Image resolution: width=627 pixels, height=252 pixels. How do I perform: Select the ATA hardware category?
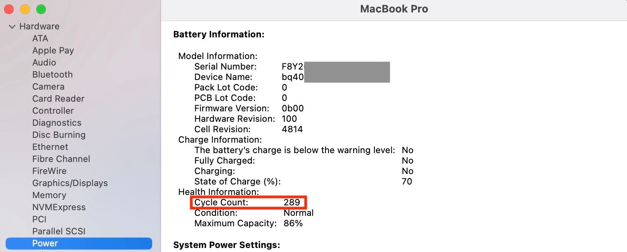coord(40,38)
